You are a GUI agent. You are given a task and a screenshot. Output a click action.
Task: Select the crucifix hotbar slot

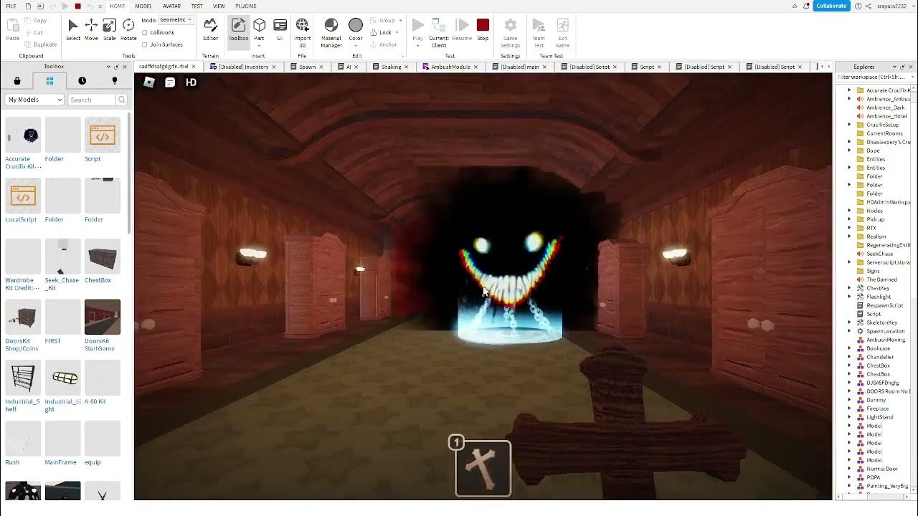483,468
